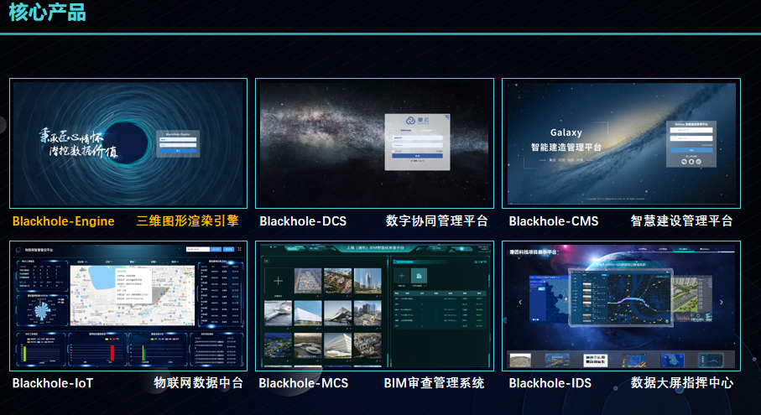This screenshot has width=761, height=415.
Task: Click the small plus icon in MCS right panel
Action: [401, 275]
